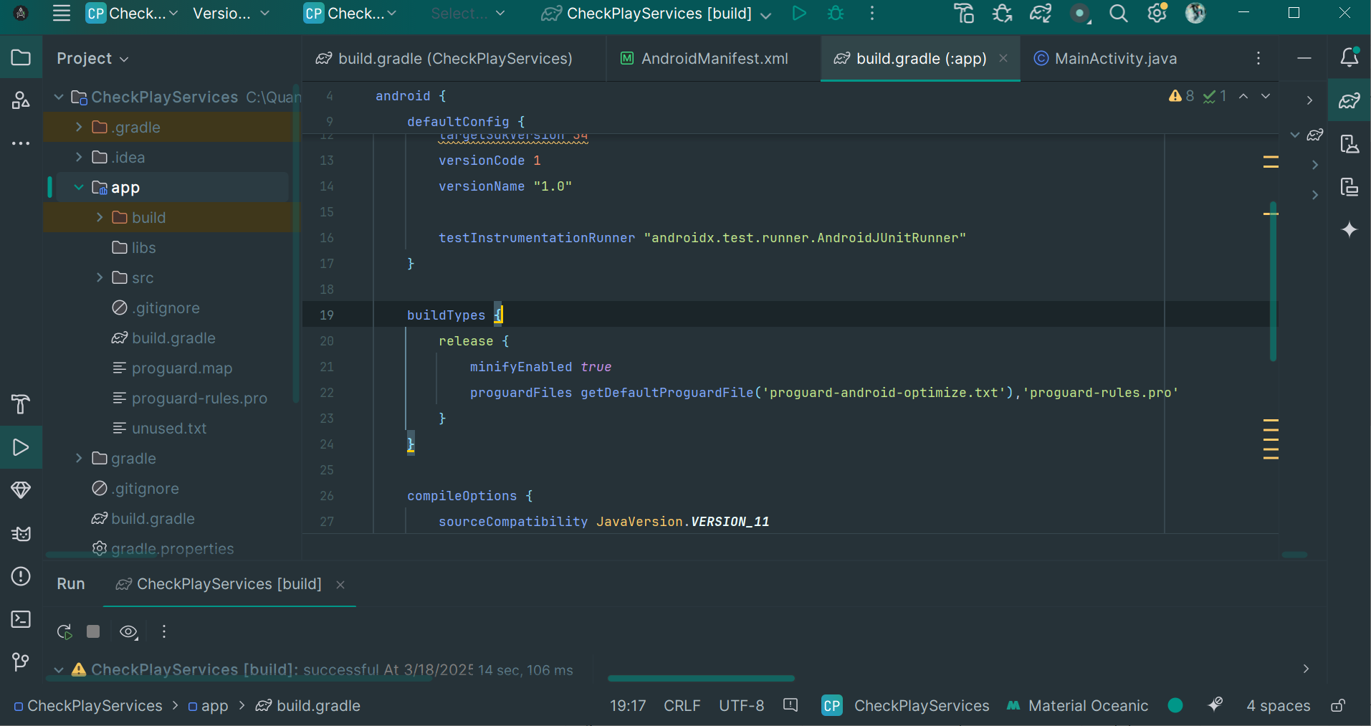Run the CheckPlayServices build configuration
This screenshot has width=1371, height=726.
799,14
